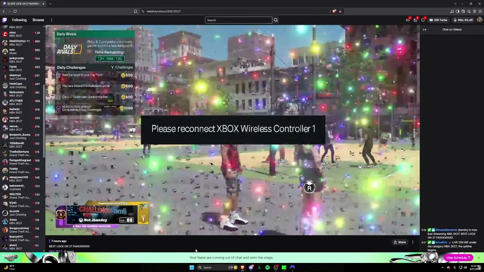Go to the Following tab
The width and height of the screenshot is (484, 272).
pos(19,20)
